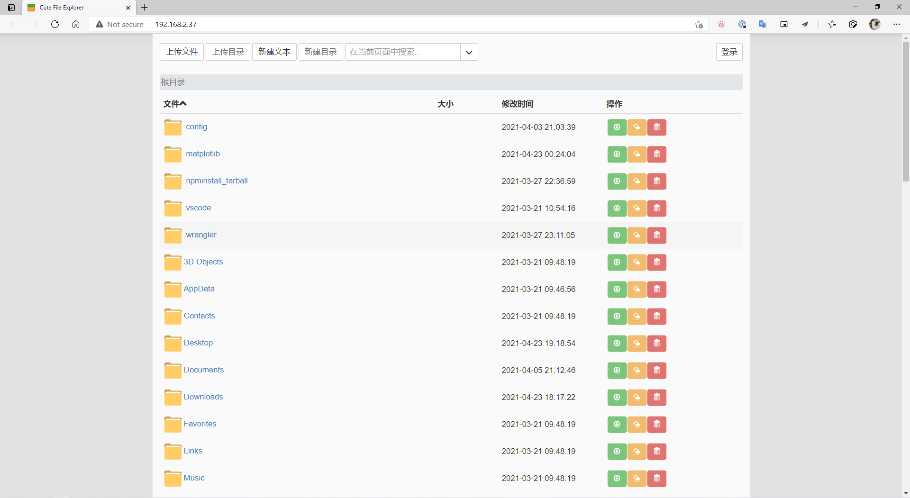
Task: Open the Documents folder link
Action: pos(204,370)
